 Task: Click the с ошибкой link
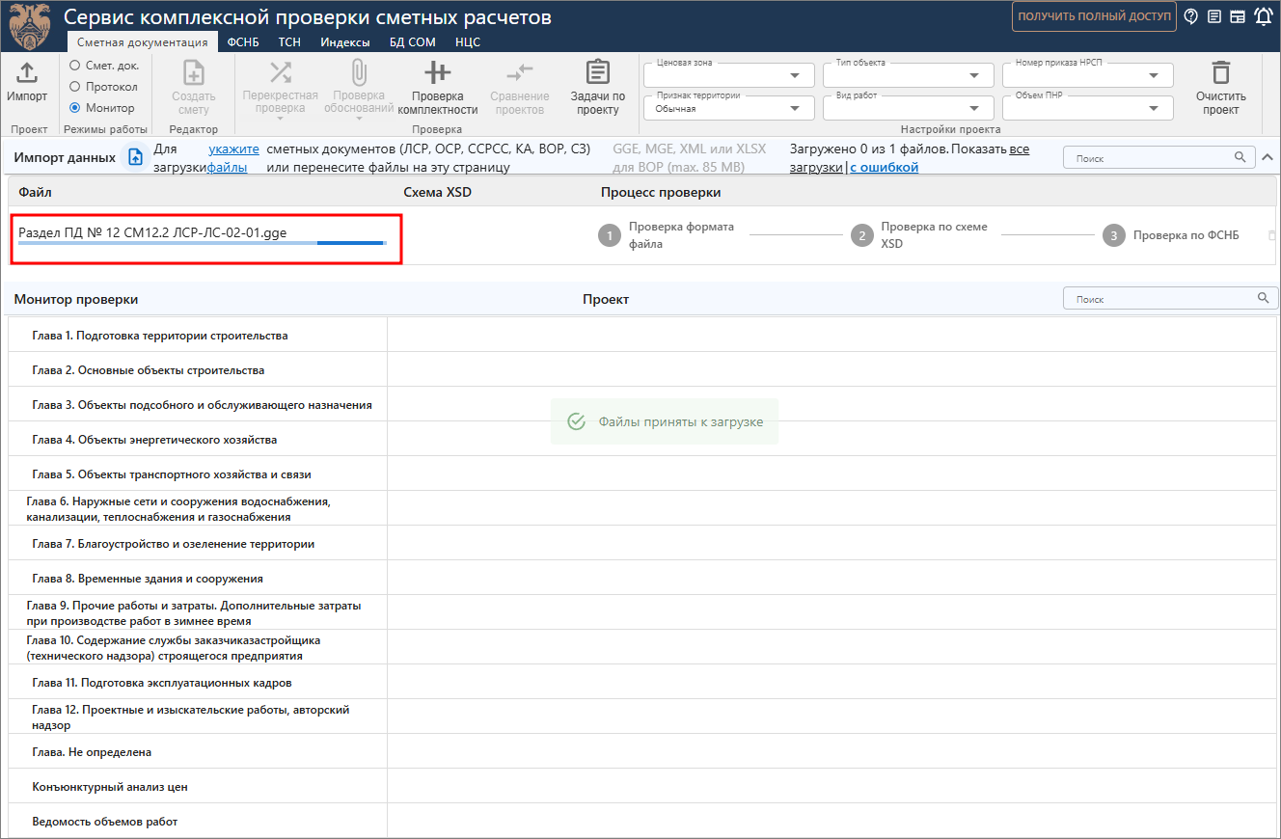884,167
